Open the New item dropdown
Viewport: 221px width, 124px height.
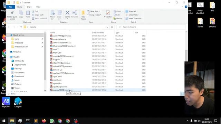pyautogui.click(x=94, y=11)
